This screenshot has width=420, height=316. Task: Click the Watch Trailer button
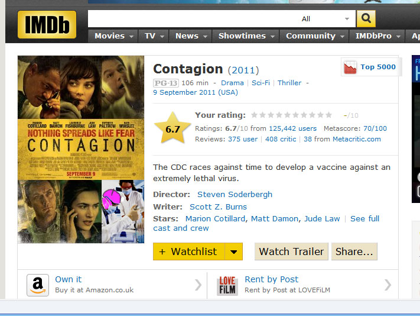[x=291, y=251]
